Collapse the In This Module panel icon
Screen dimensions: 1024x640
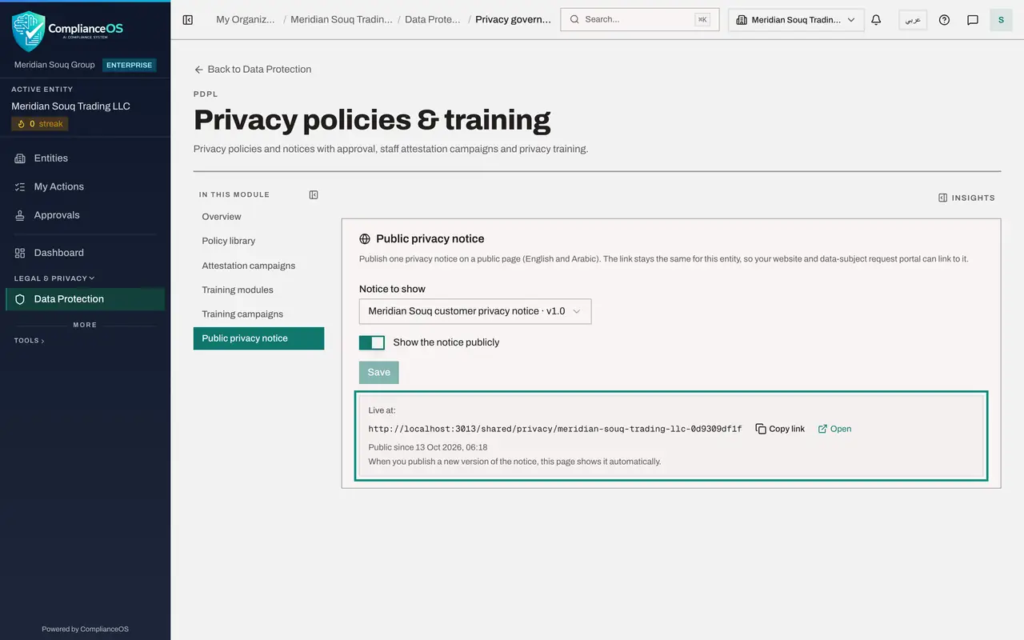(314, 194)
